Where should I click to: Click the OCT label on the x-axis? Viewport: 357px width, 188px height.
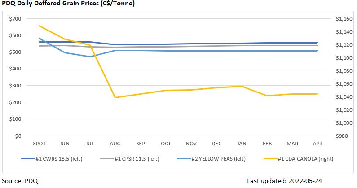166,144
